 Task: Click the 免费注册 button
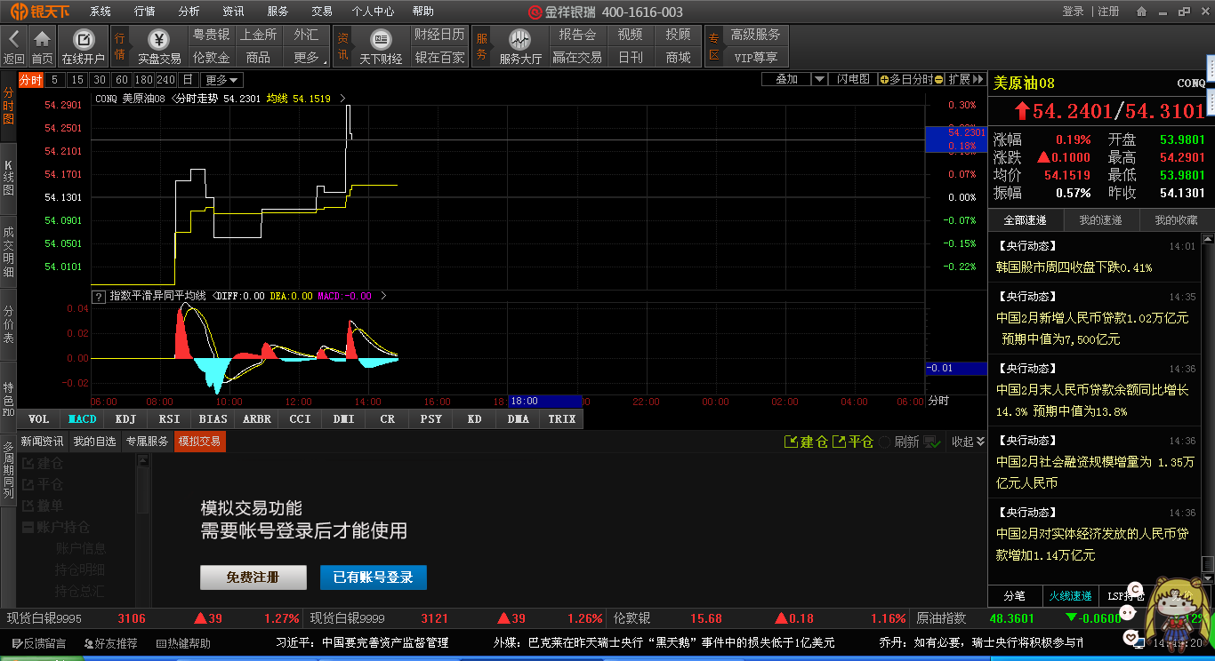coord(253,577)
